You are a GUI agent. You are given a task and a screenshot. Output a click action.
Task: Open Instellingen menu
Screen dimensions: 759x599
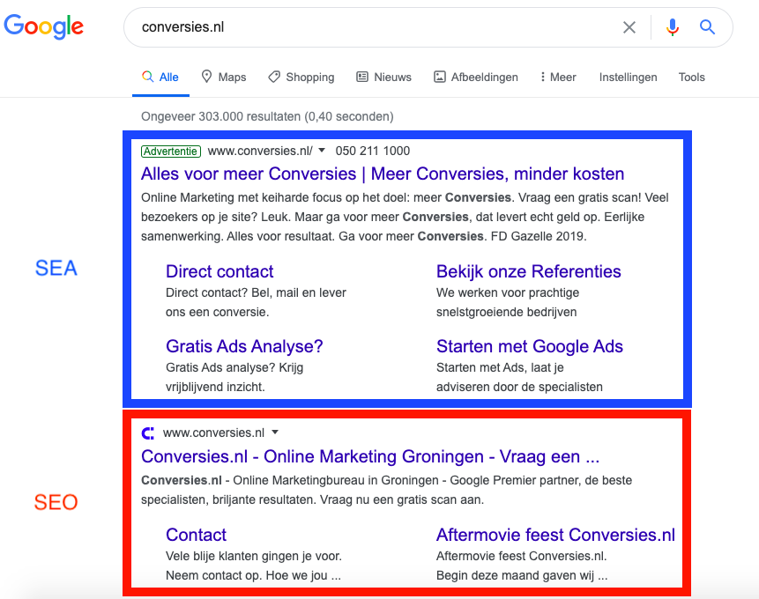(x=628, y=77)
